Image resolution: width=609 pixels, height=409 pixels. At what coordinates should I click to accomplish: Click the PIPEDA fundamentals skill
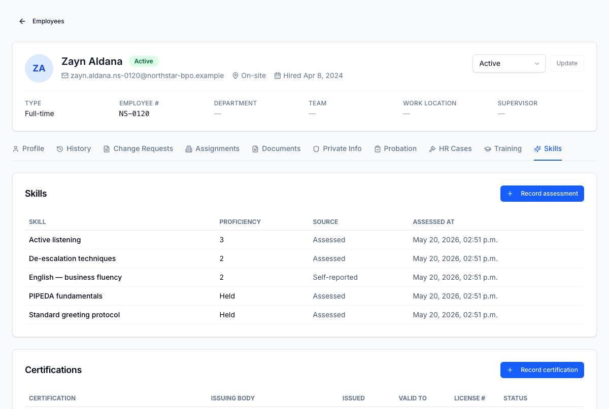[66, 296]
